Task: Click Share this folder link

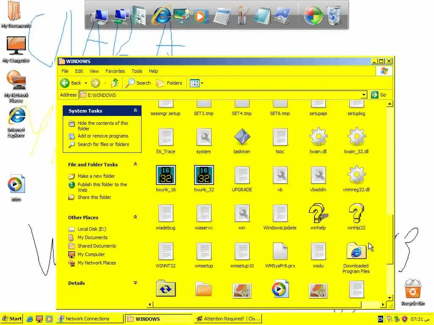Action: coord(94,197)
